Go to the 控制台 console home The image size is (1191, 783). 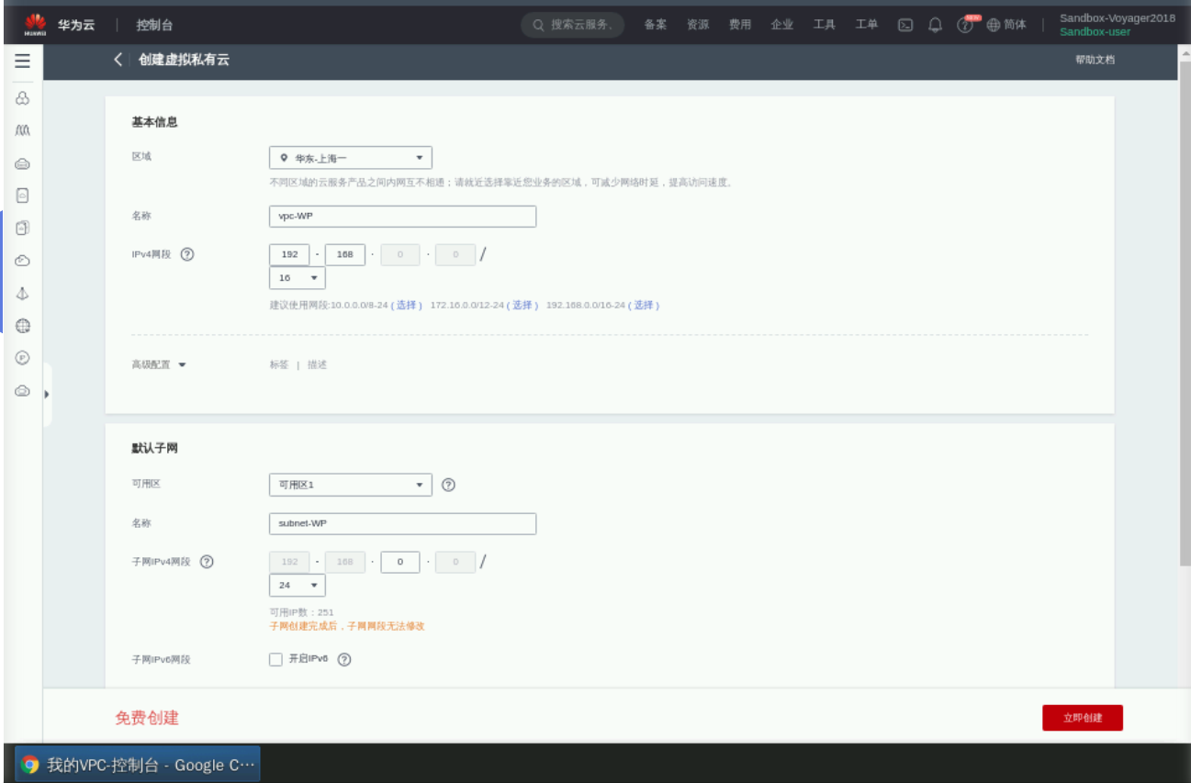coord(154,25)
